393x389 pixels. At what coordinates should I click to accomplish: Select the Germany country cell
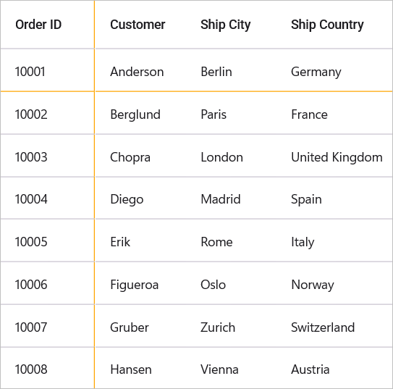pos(334,70)
